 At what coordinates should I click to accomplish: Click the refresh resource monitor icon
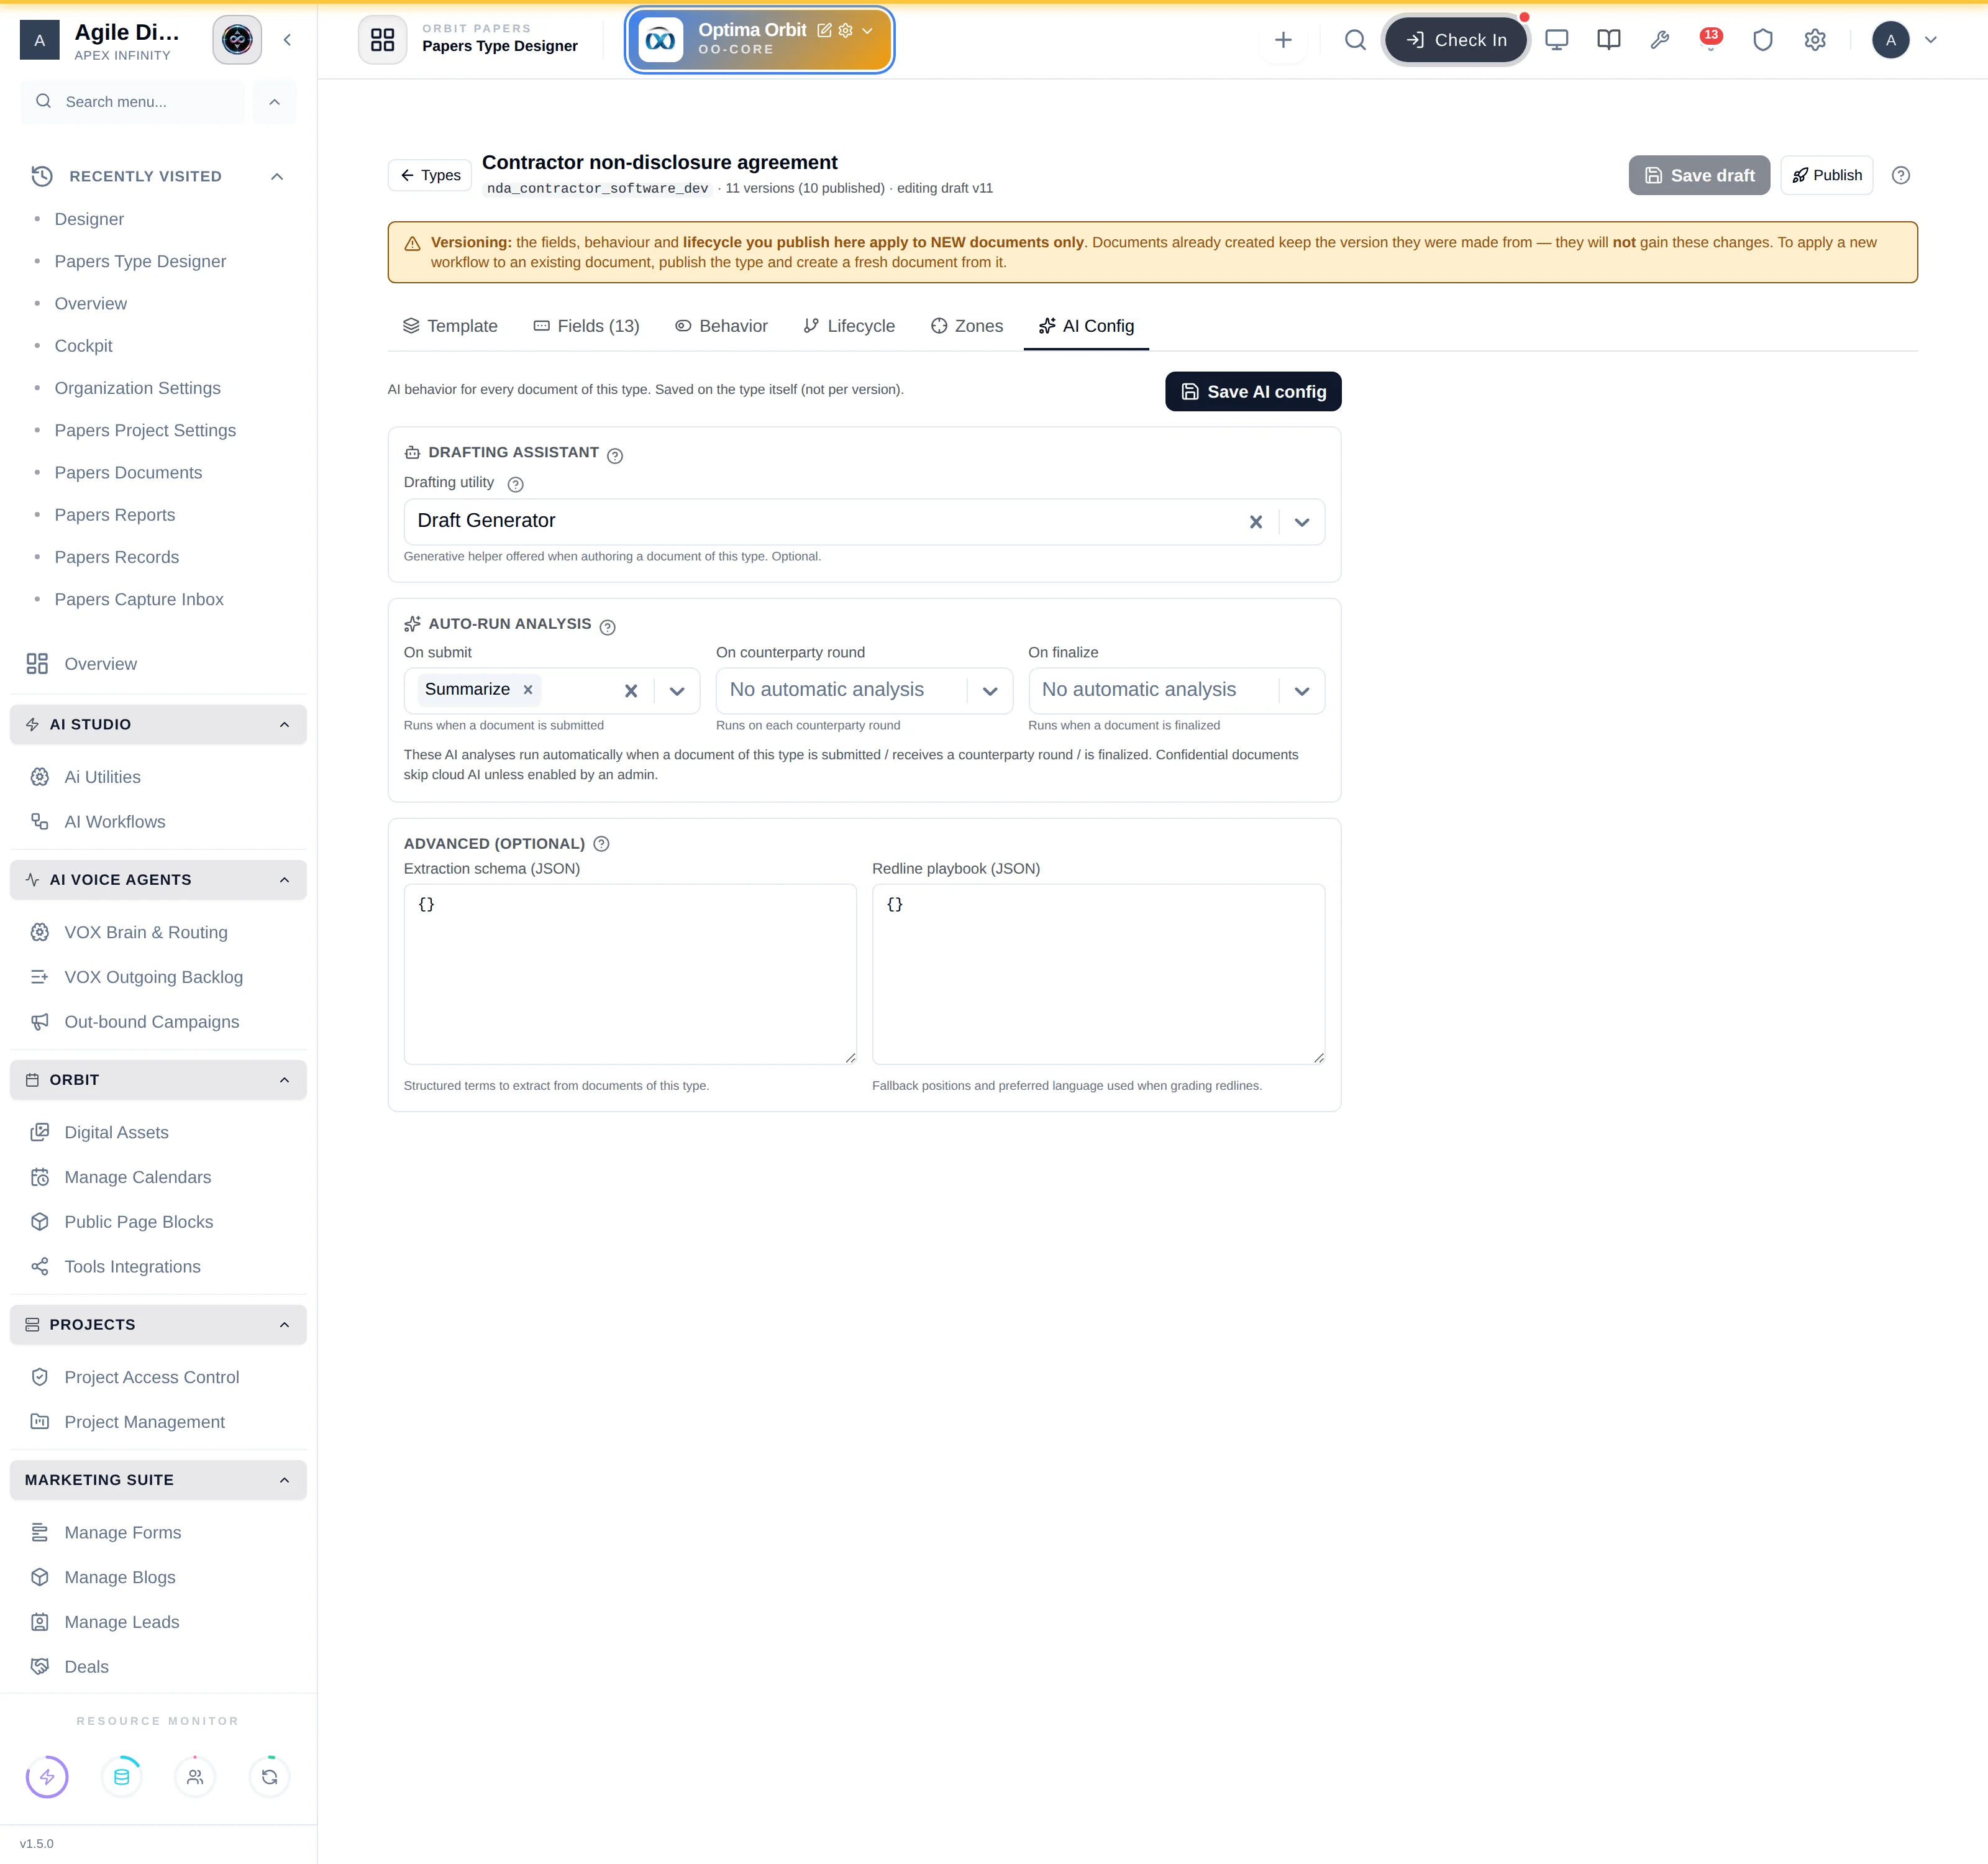(x=270, y=1777)
